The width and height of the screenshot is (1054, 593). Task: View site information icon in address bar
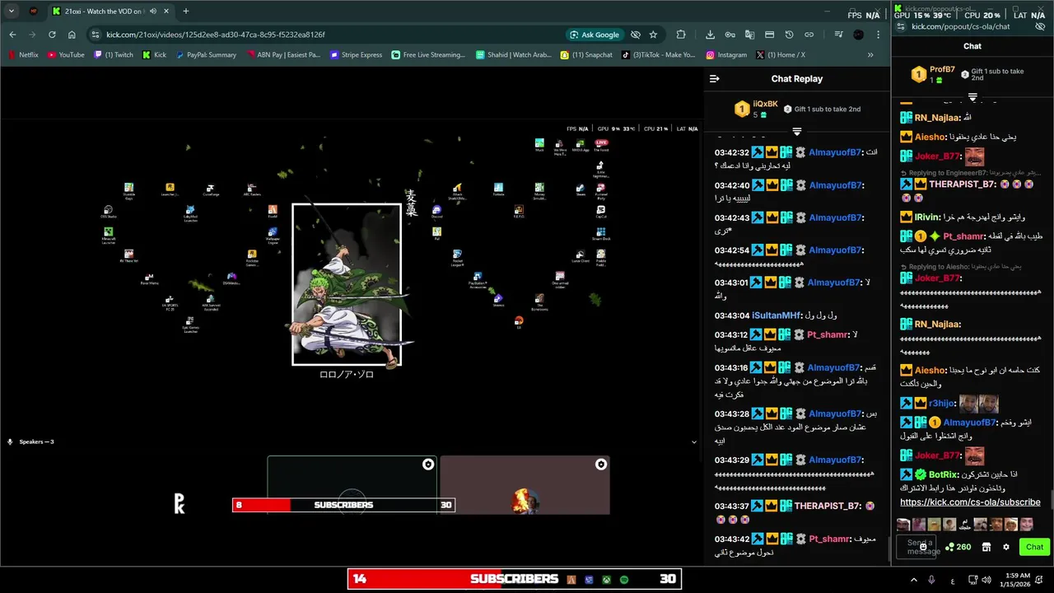(x=96, y=35)
